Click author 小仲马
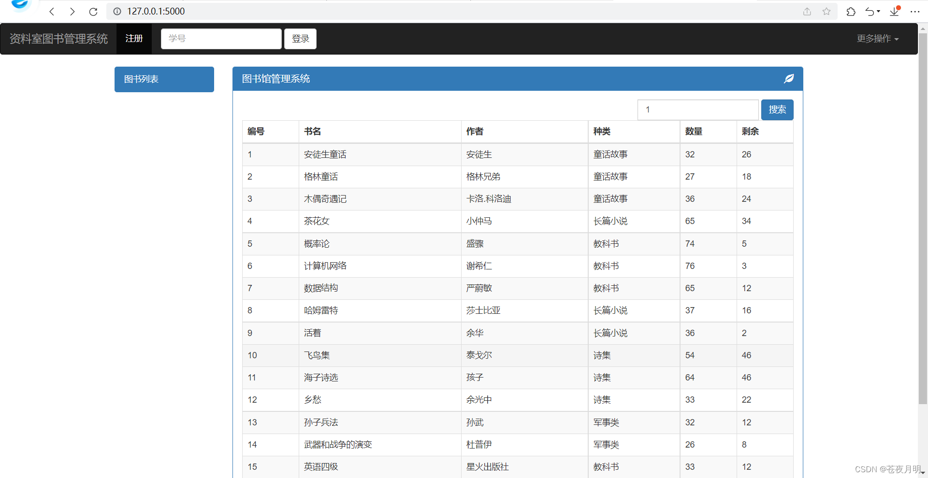Screen dimensions: 928x478 click(479, 221)
